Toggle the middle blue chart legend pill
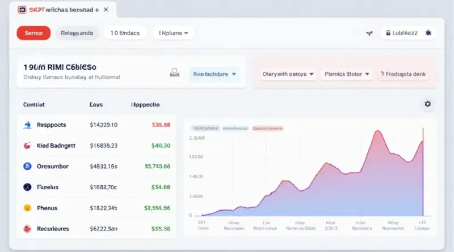Viewport: 454px width, 252px height. (x=237, y=129)
